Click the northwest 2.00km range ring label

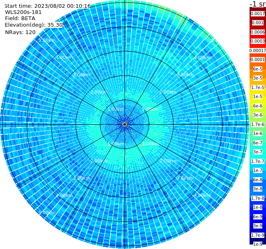point(99,92)
